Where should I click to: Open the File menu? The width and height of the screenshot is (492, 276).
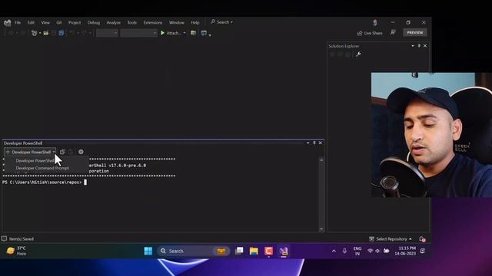tap(18, 22)
